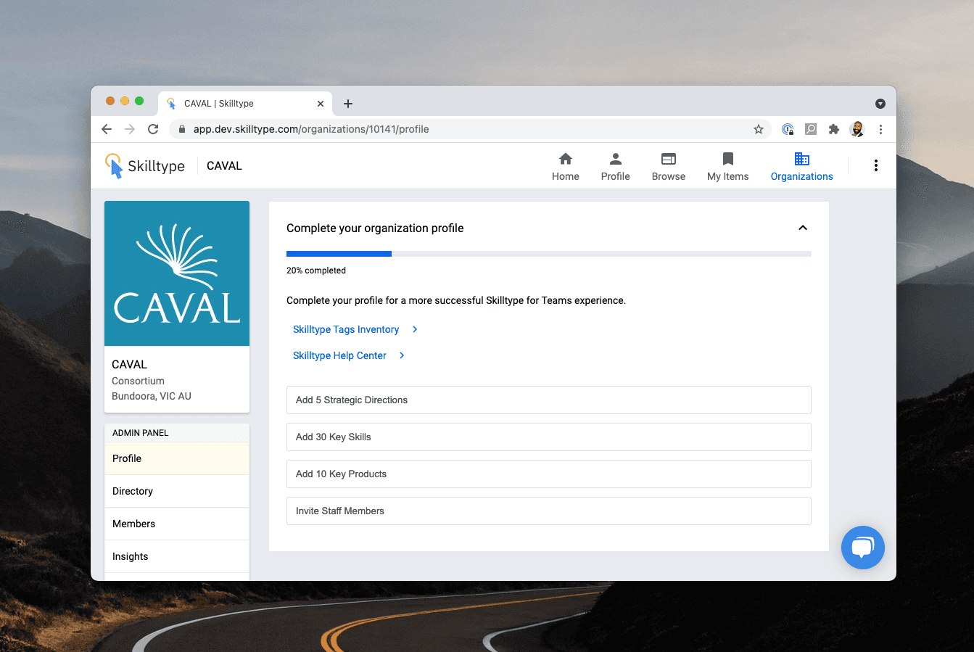View site info via the lock icon

(182, 129)
